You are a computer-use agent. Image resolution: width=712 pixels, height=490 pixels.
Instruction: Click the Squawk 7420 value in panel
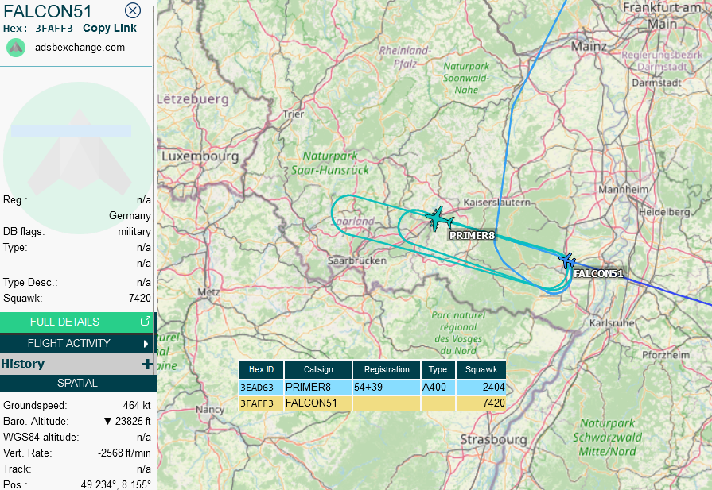pos(140,298)
